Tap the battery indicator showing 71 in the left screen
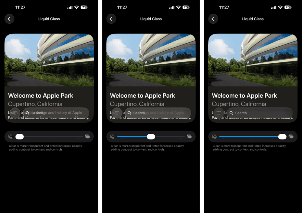The width and height of the screenshot is (302, 213). [x=84, y=7]
